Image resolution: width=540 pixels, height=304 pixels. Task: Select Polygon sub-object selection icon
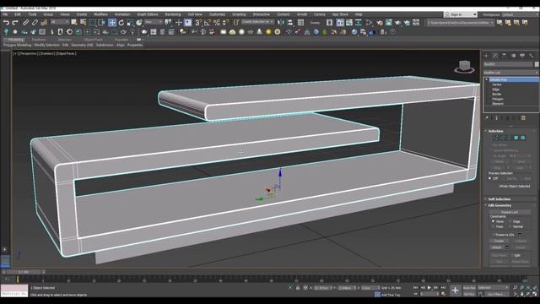pos(516,138)
